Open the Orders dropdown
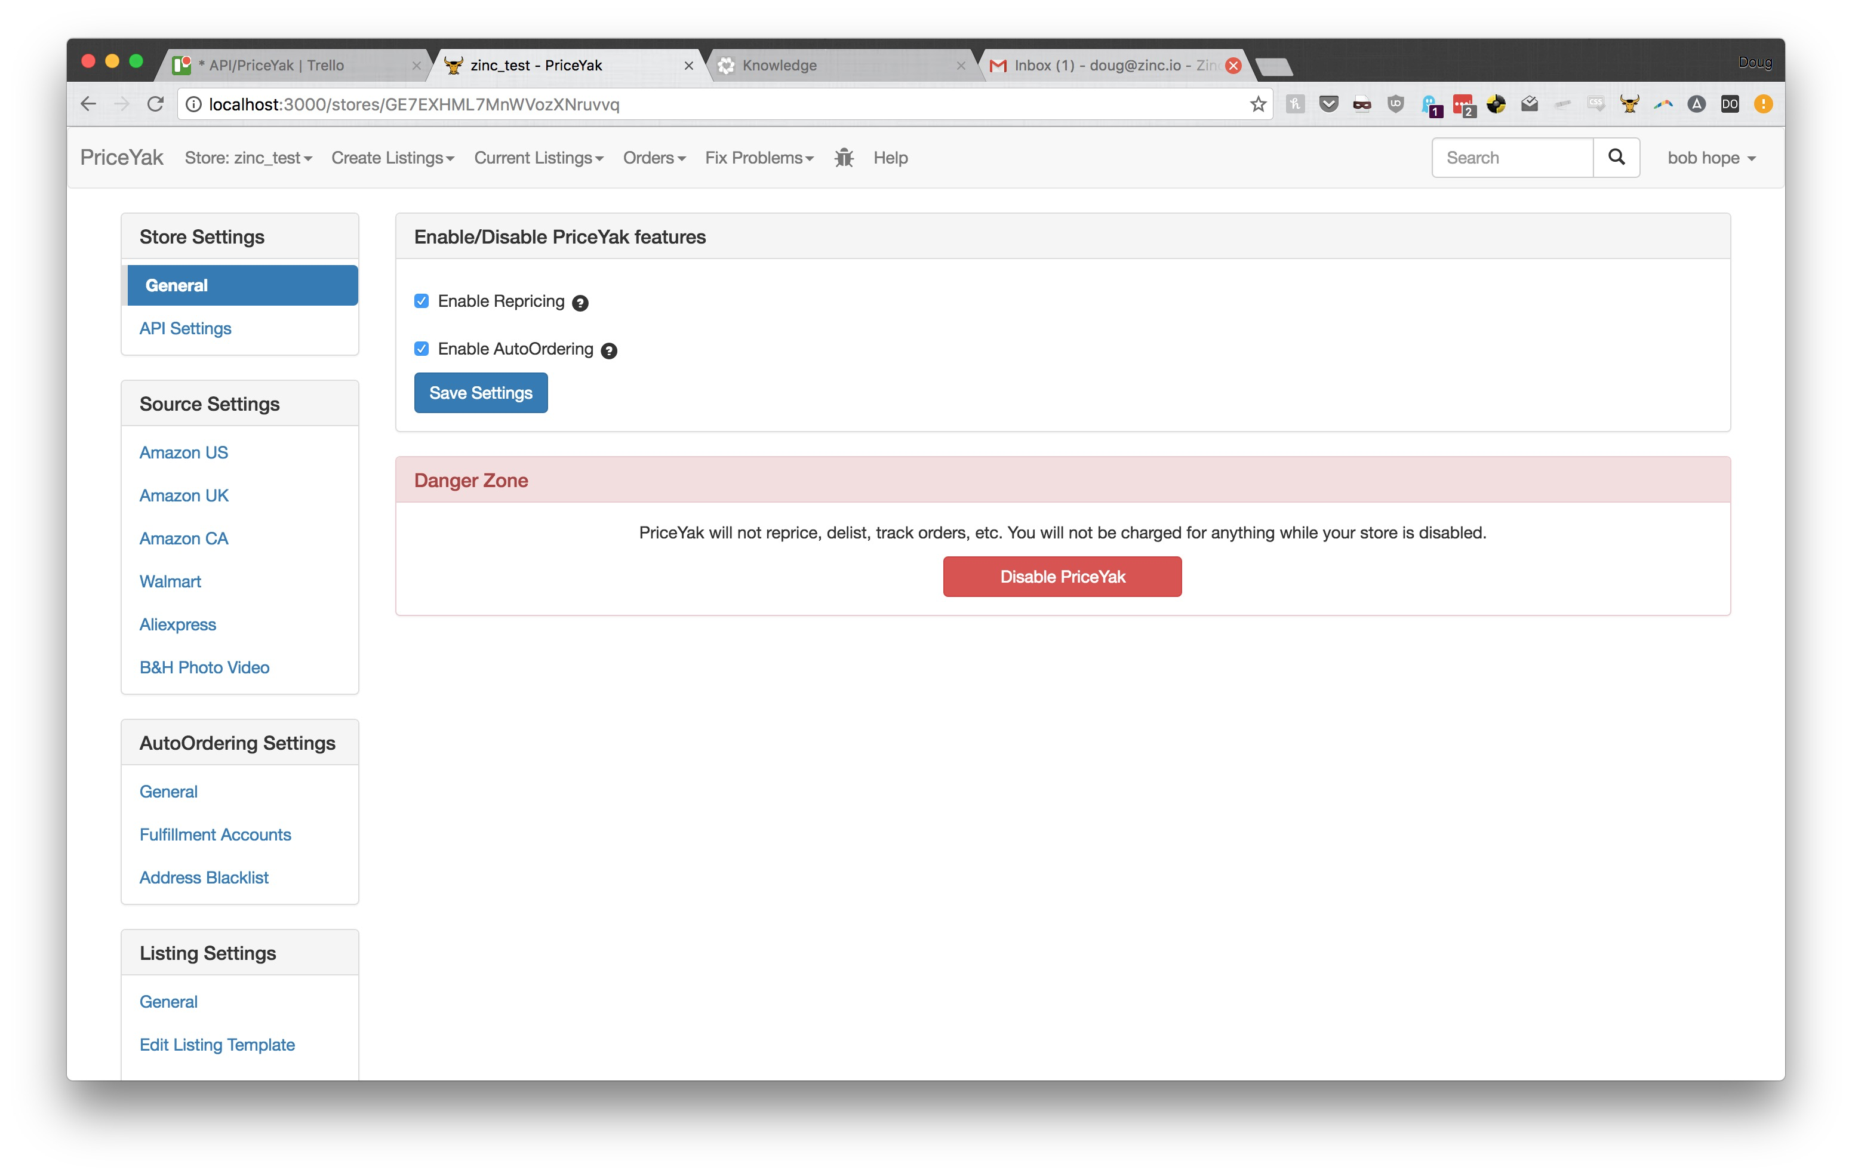Image resolution: width=1852 pixels, height=1176 pixels. (654, 158)
